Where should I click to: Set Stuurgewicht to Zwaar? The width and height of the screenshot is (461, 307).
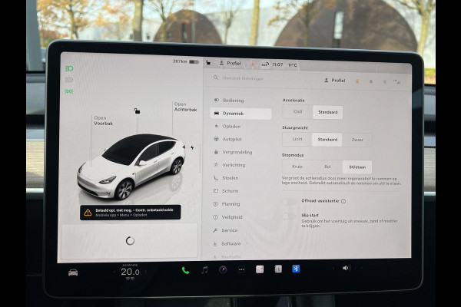click(x=357, y=140)
